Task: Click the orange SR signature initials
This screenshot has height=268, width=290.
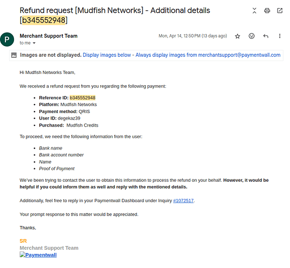Action: coord(23,241)
